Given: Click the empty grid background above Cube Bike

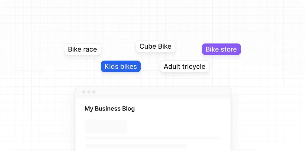Looking at the screenshot, I should pyautogui.click(x=155, y=25).
